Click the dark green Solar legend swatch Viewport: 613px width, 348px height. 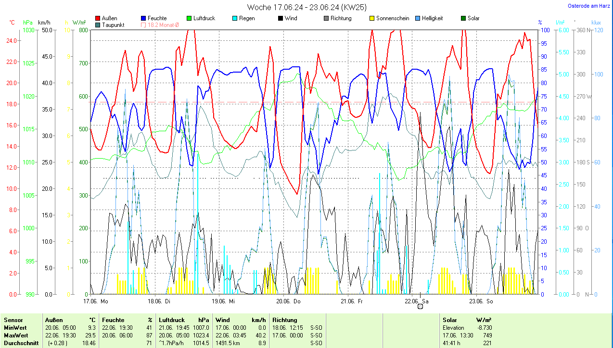pos(463,19)
